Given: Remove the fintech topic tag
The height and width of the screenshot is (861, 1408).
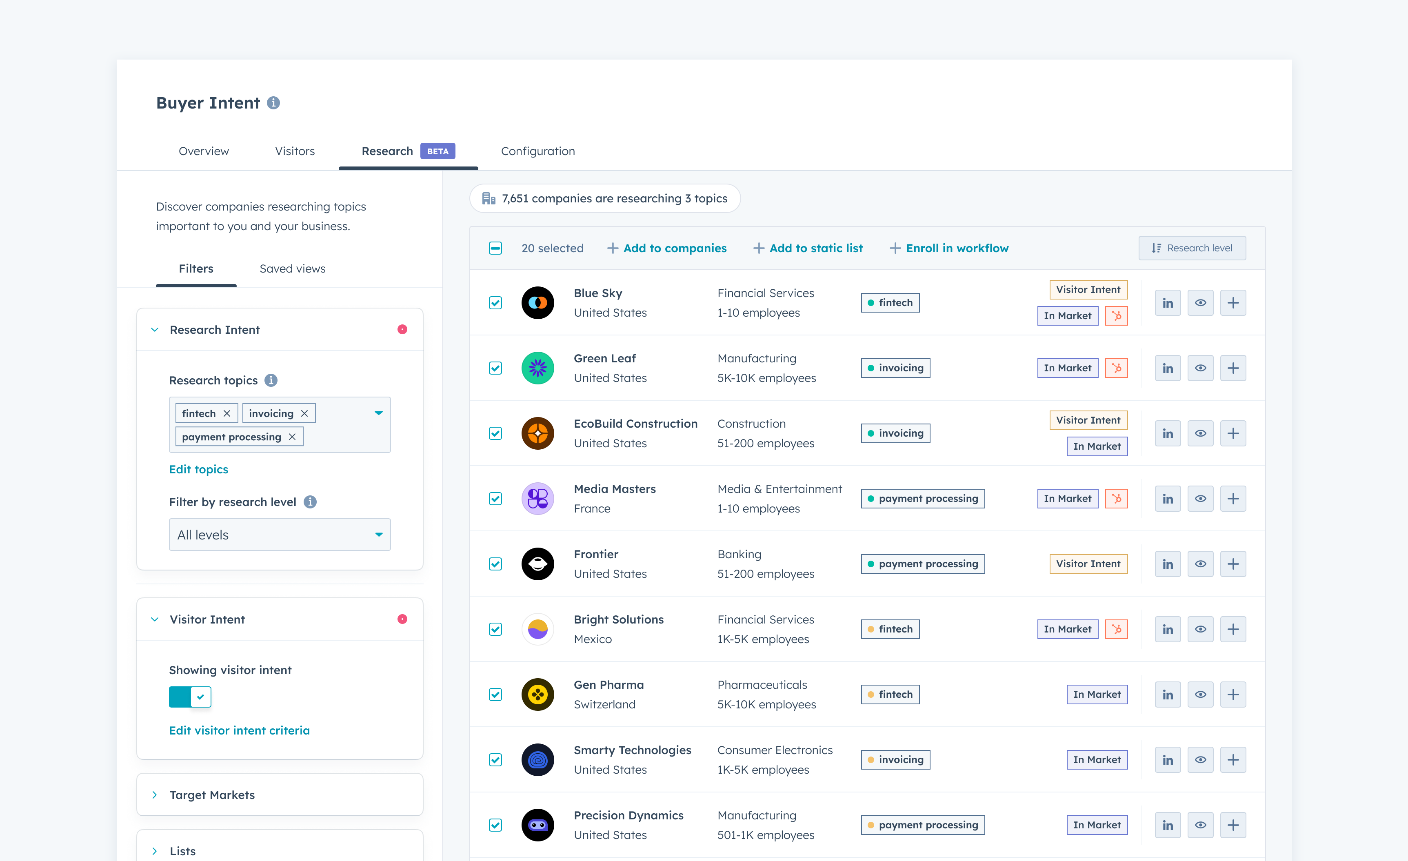Looking at the screenshot, I should [x=227, y=413].
